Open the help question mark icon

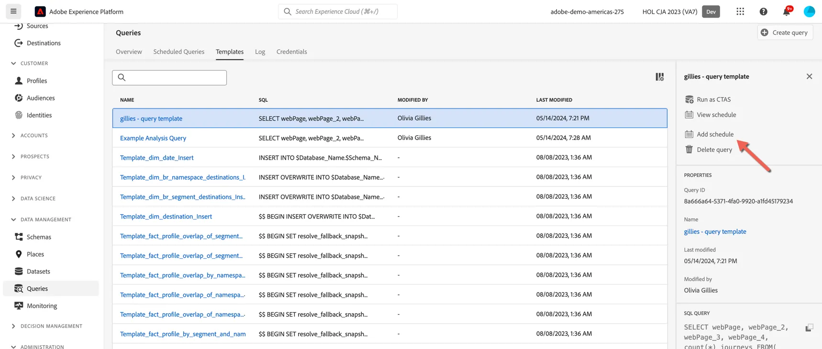(763, 11)
